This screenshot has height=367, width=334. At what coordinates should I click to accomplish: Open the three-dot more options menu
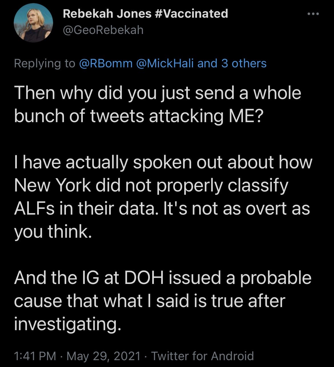[313, 14]
